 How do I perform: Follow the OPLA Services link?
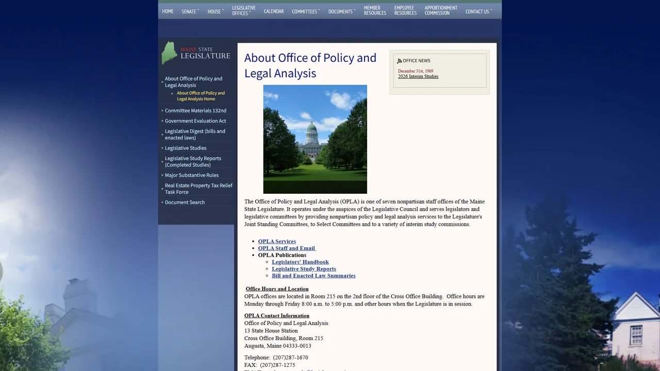click(x=277, y=241)
